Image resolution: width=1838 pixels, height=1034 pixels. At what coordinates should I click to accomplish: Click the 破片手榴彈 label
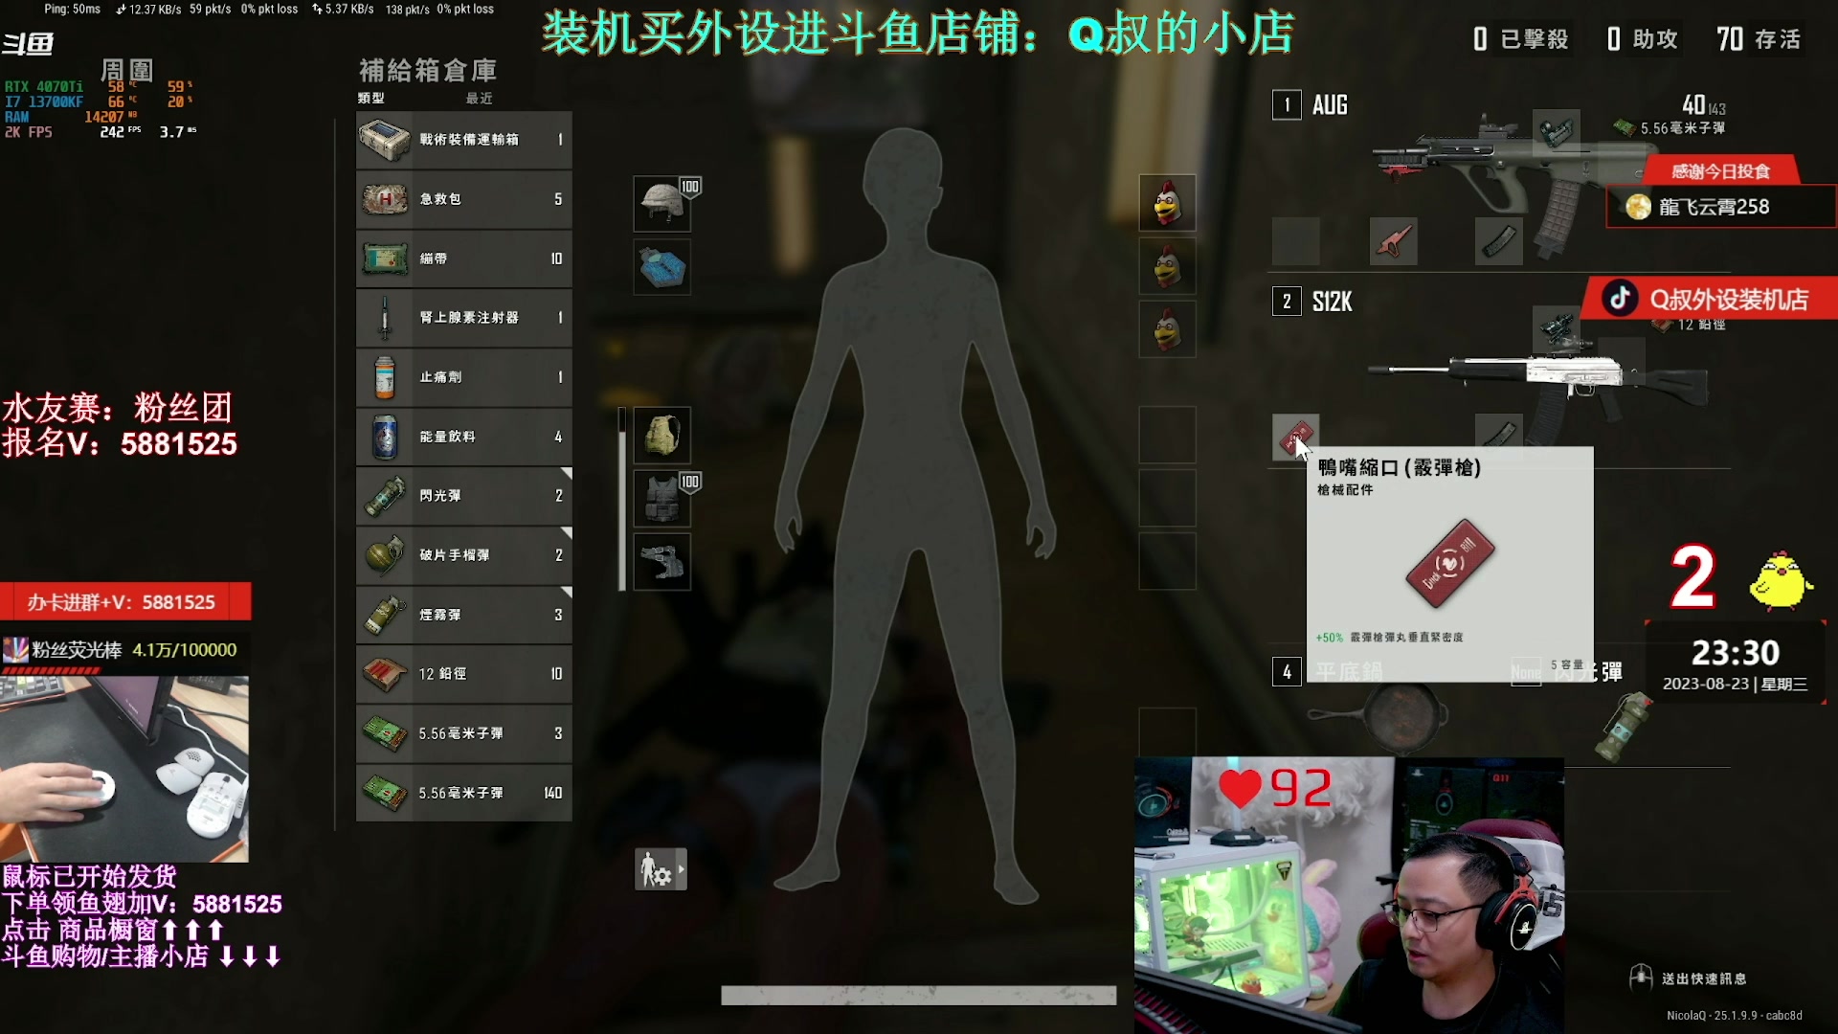coord(455,555)
